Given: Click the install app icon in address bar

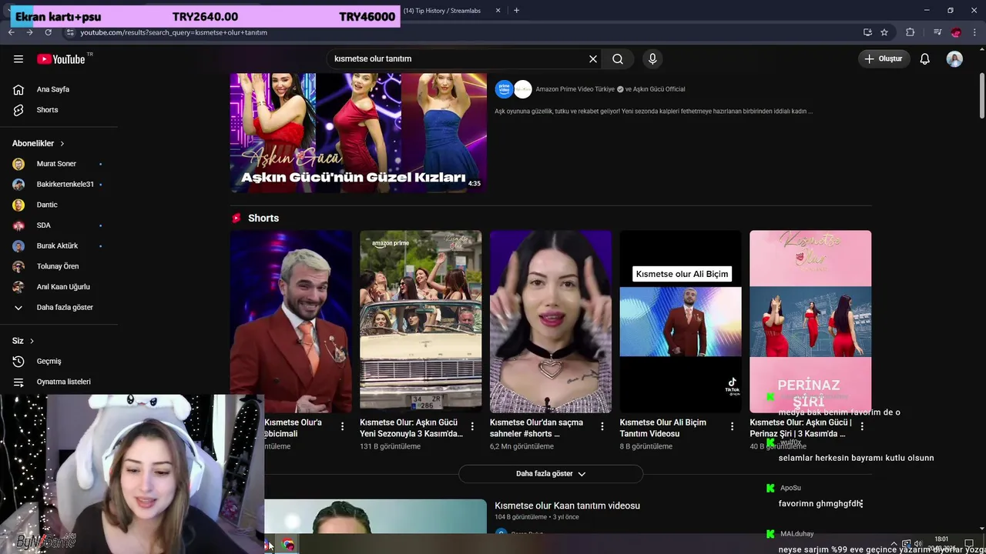Looking at the screenshot, I should (867, 32).
